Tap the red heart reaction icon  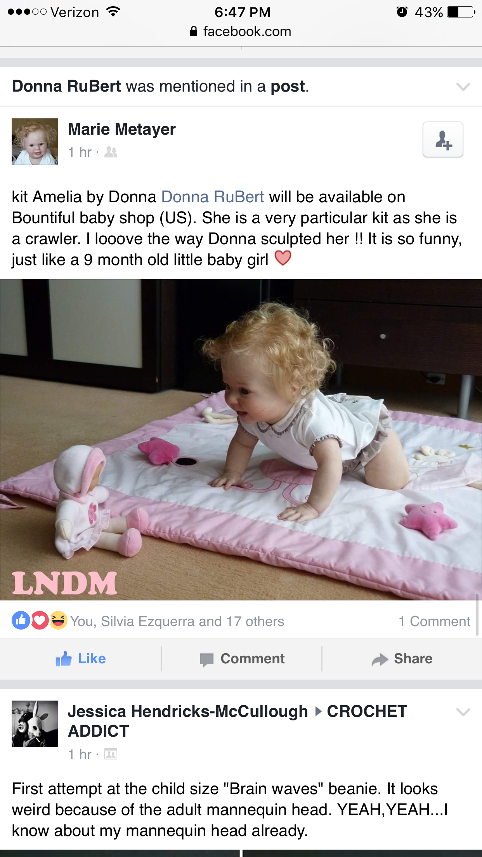click(x=40, y=620)
